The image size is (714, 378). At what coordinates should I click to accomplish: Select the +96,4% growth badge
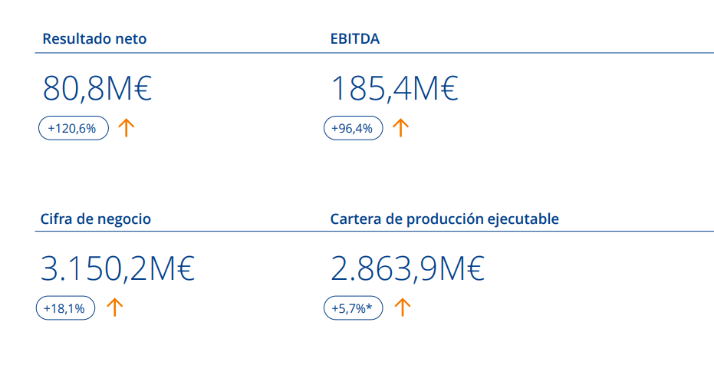[x=353, y=128]
